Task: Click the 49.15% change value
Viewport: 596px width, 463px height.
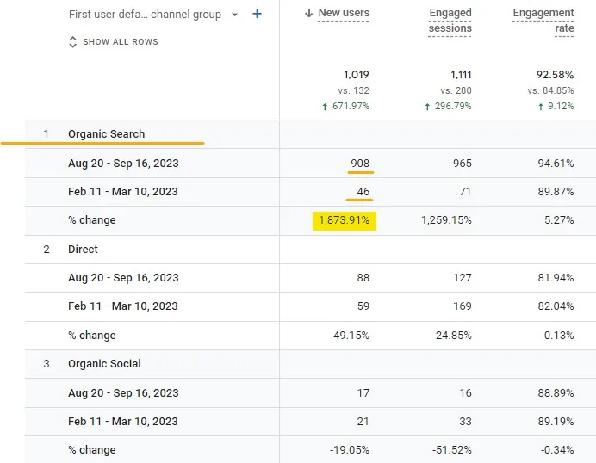Action: pyautogui.click(x=351, y=336)
